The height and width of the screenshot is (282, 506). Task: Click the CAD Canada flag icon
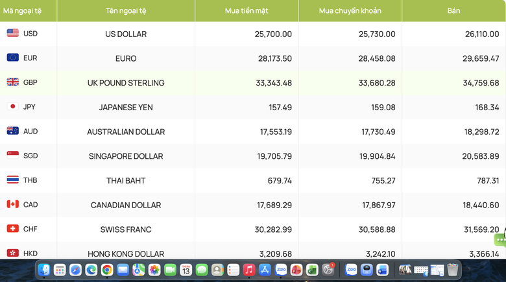pos(13,204)
